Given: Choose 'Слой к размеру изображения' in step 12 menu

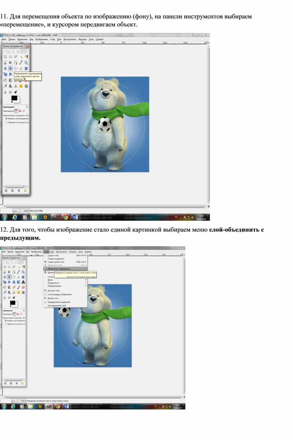Looking at the screenshot, I should [x=65, y=294].
